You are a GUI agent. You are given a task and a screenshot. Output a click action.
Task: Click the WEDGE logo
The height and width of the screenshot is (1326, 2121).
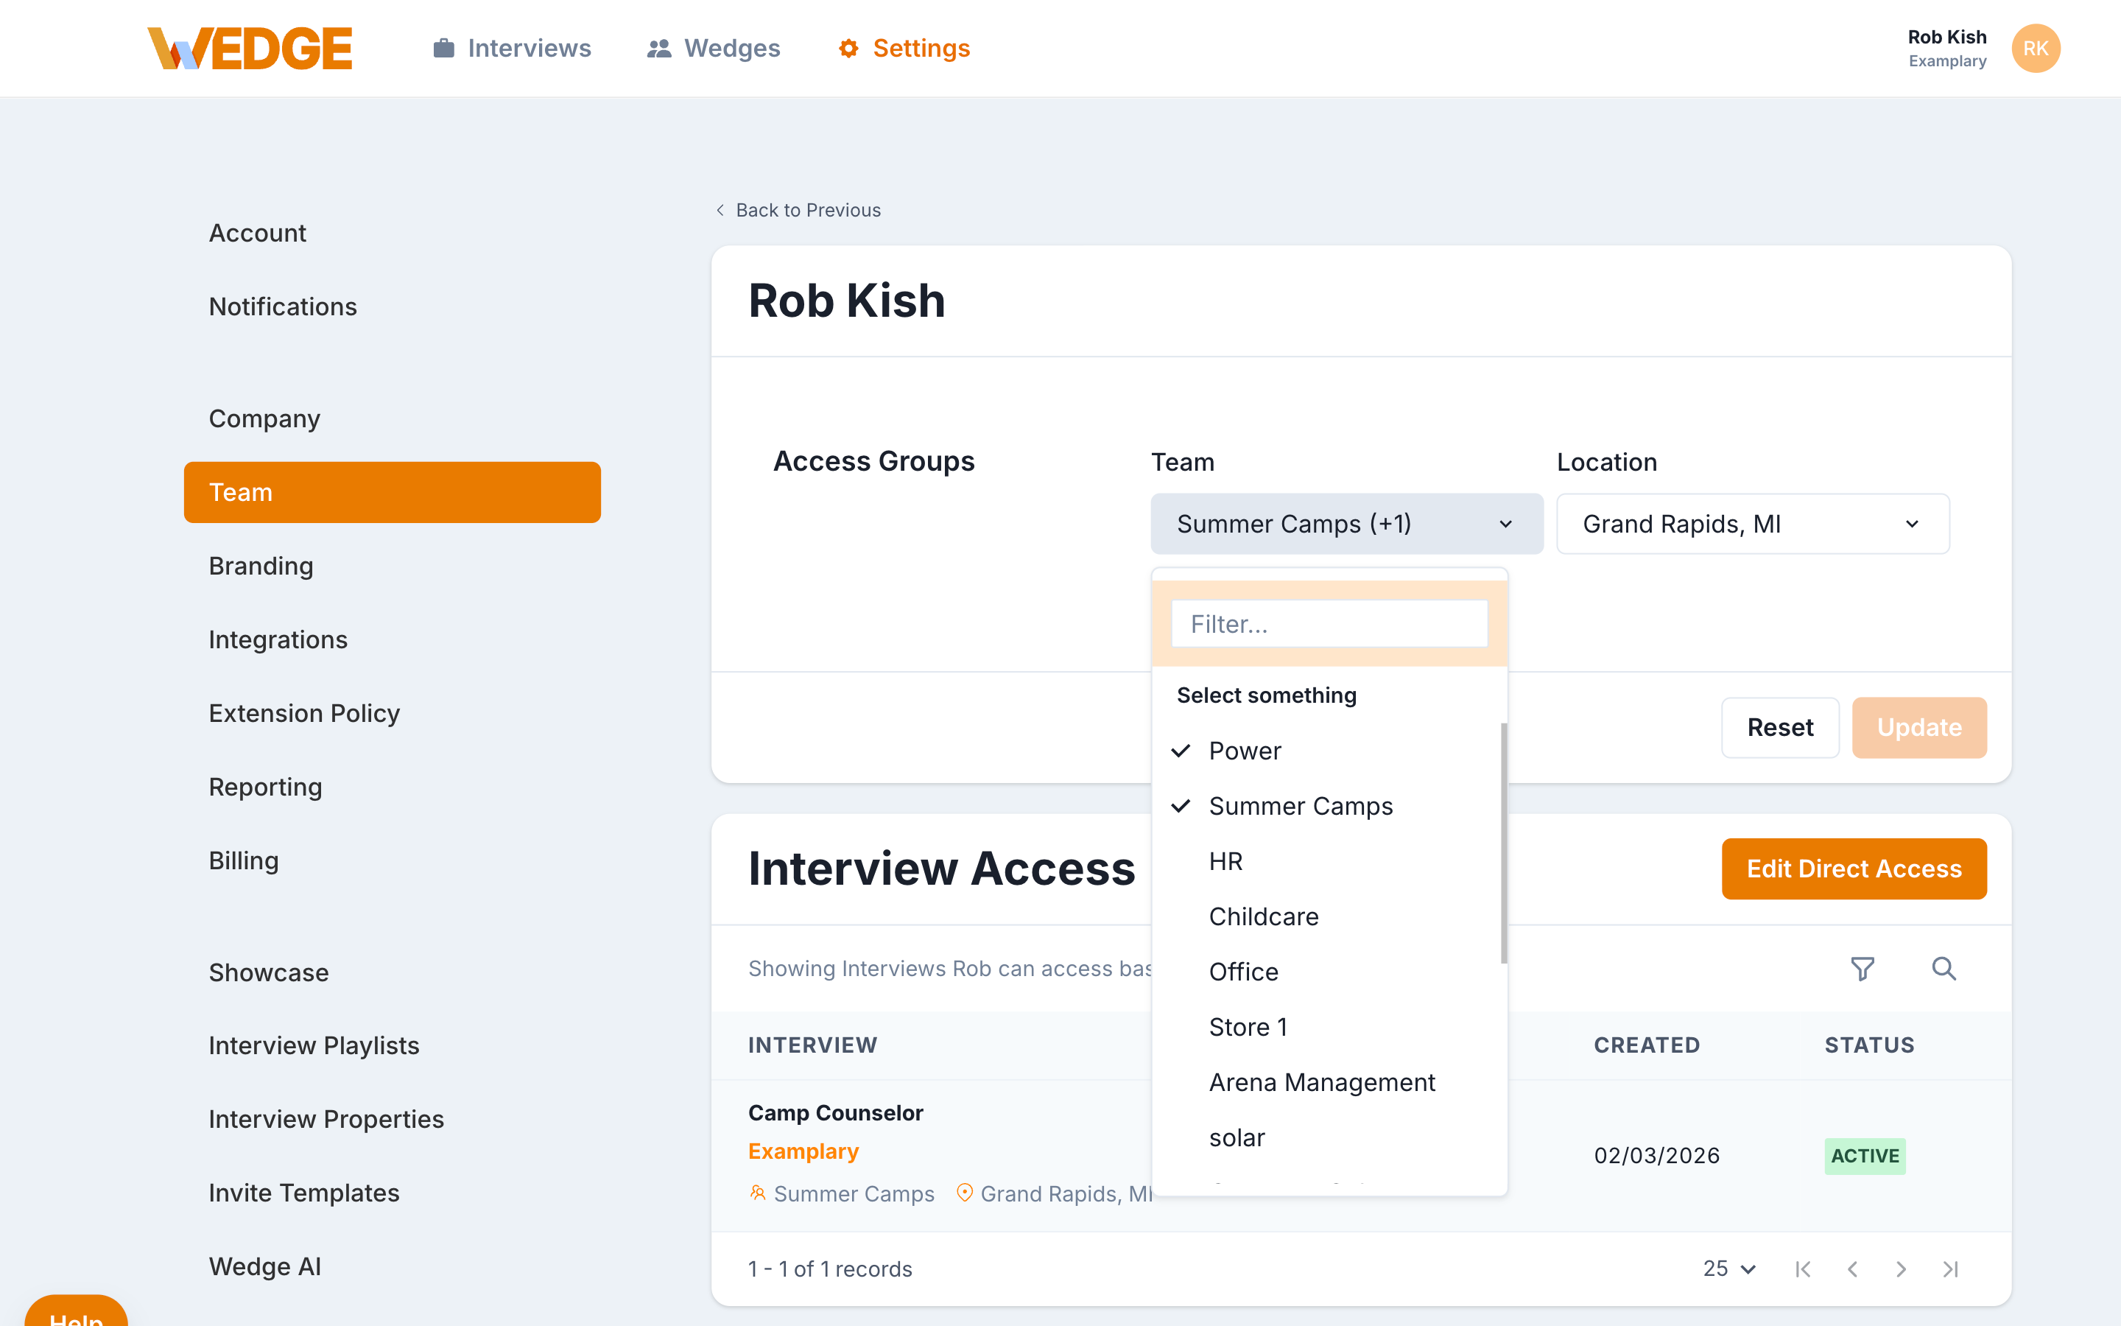[x=250, y=48]
